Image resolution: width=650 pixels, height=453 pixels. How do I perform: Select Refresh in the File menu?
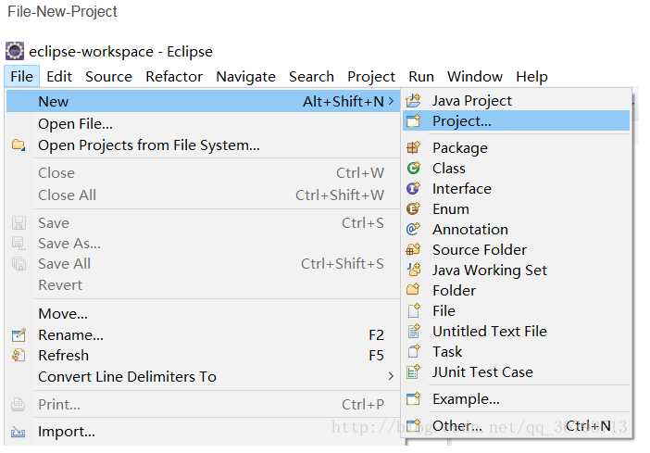pyautogui.click(x=203, y=355)
